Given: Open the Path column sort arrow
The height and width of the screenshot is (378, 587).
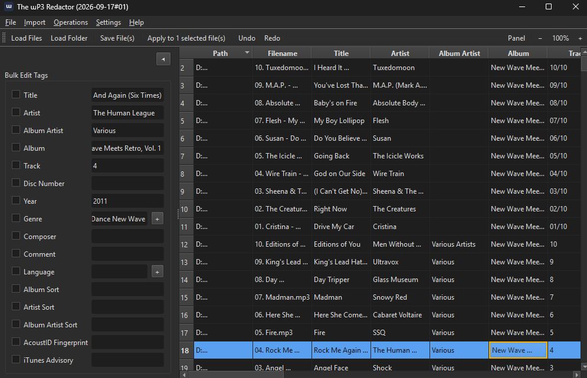Looking at the screenshot, I should point(247,52).
